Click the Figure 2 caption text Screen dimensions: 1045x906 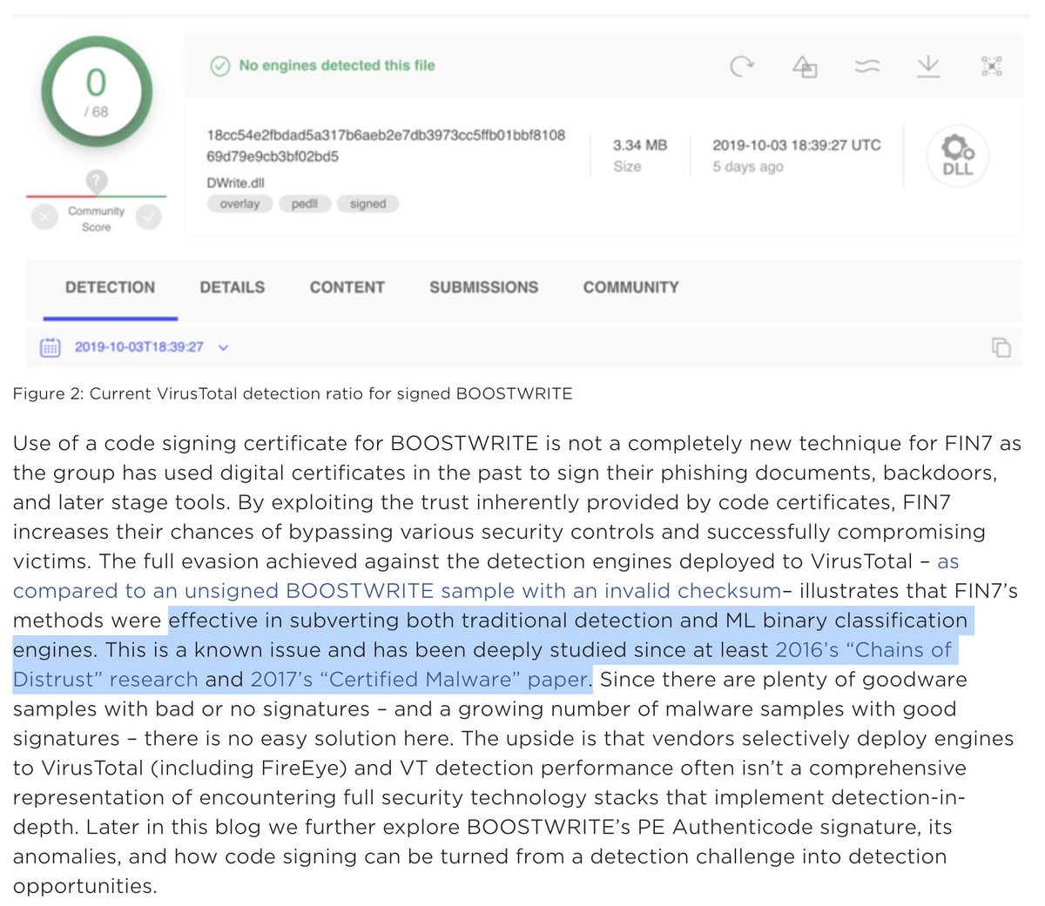tap(293, 394)
